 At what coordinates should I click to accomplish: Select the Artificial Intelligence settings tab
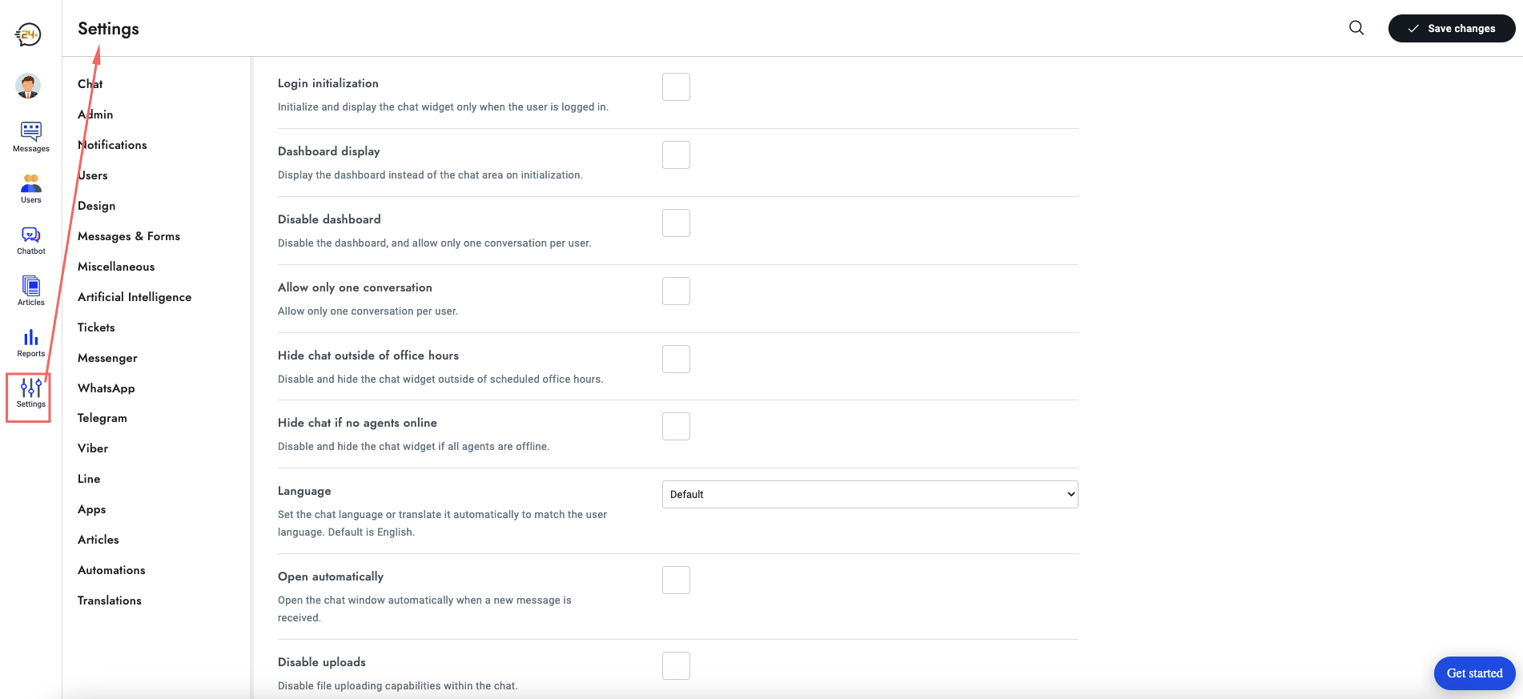135,297
